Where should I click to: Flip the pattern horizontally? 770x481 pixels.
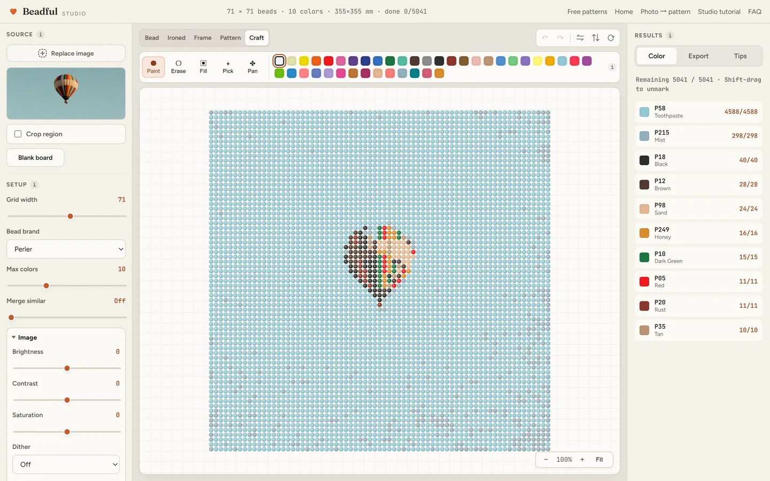pos(580,38)
